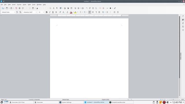Export directly as PDF icon
185x104 pixels.
pyautogui.click(x=16, y=8)
